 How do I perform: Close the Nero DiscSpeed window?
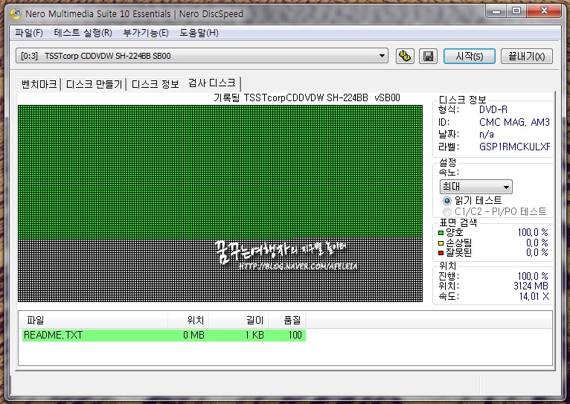click(x=544, y=11)
